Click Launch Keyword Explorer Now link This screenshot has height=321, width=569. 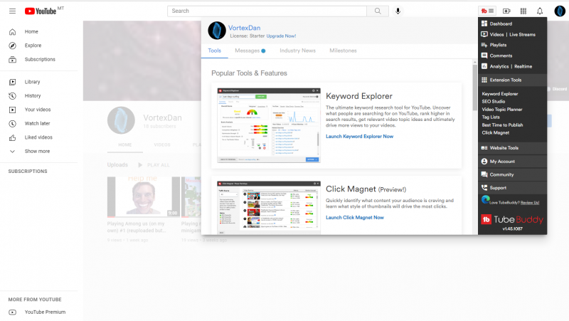(359, 136)
